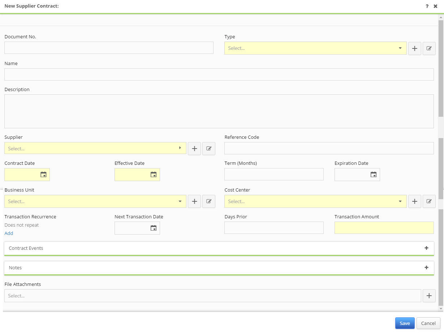This screenshot has height=334, width=444.
Task: Click Add under Transaction Recurrence
Action: (x=8, y=233)
